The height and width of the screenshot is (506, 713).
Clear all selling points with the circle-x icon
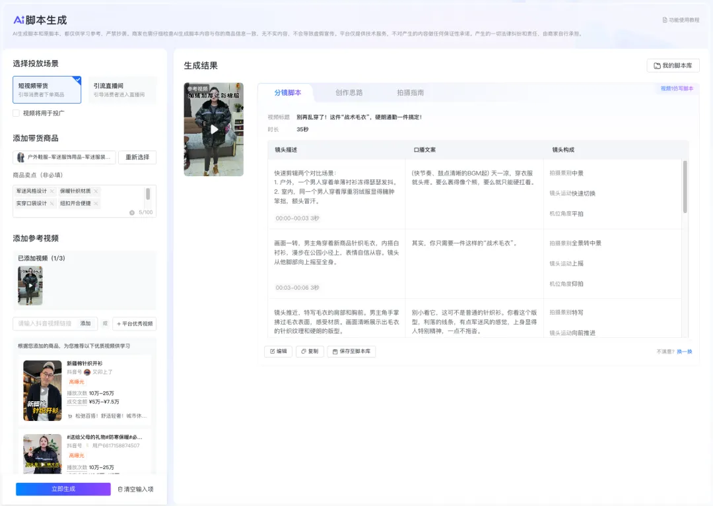[x=132, y=212]
